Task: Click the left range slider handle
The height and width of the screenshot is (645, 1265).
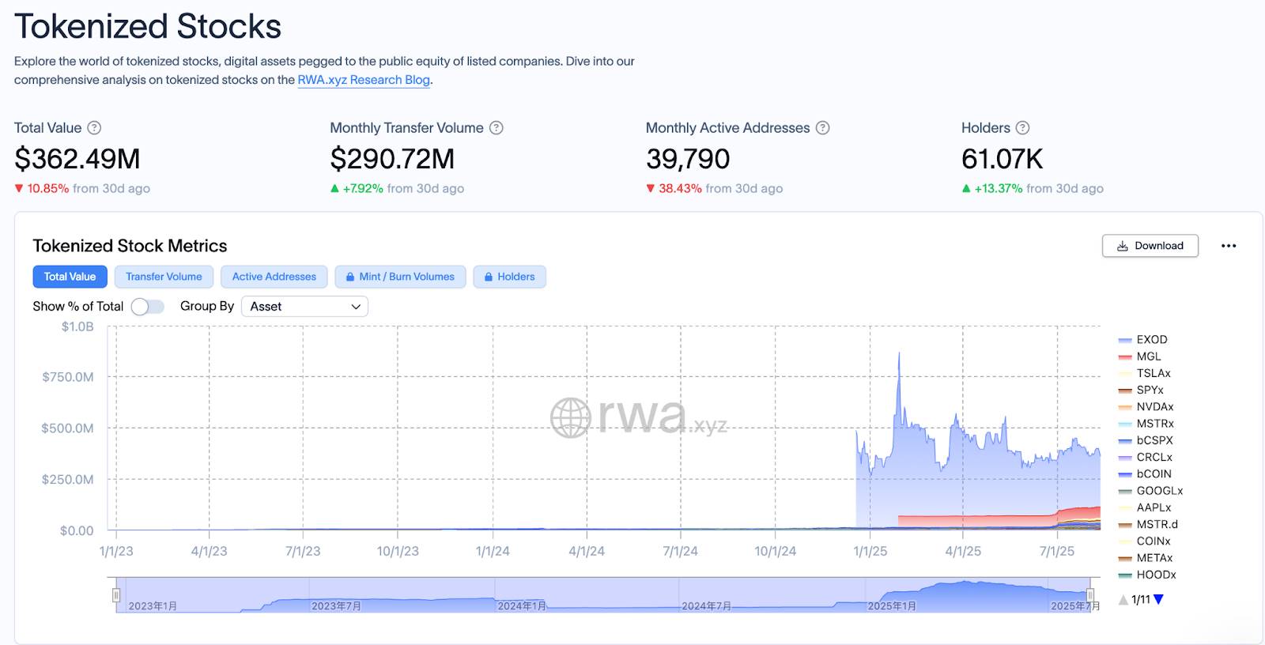Action: [x=116, y=595]
